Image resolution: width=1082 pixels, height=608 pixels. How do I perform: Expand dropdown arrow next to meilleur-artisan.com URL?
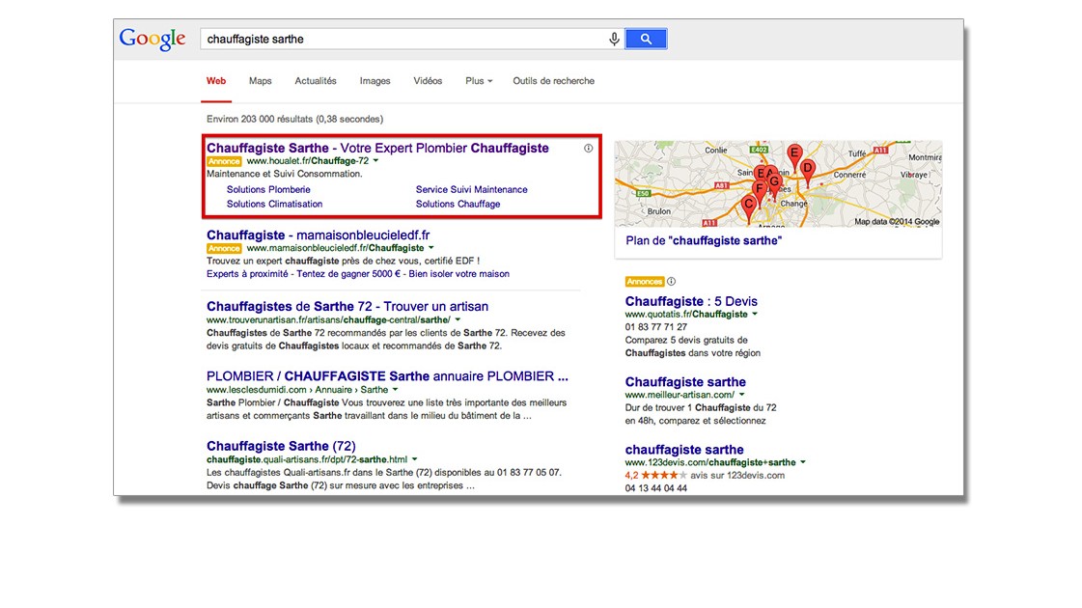coord(742,395)
